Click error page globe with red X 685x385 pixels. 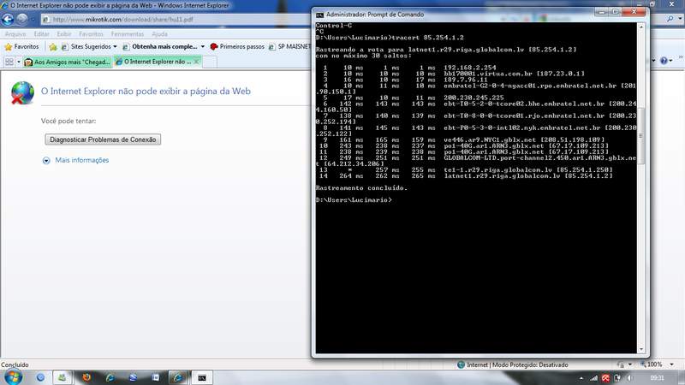click(x=22, y=93)
